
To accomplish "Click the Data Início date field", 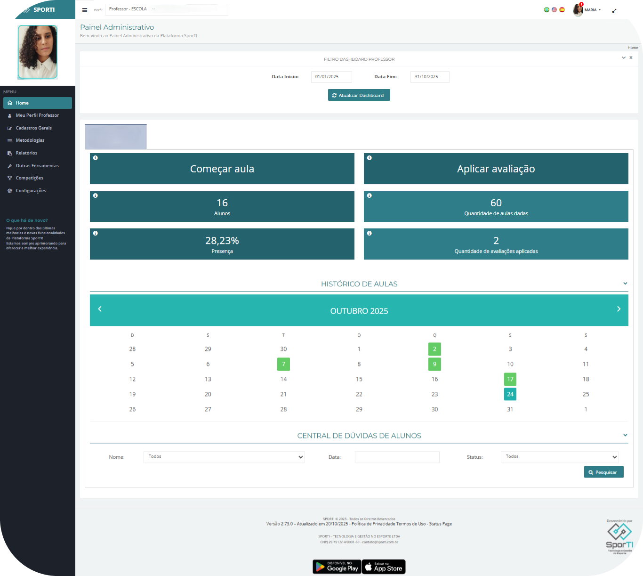I will coord(331,77).
